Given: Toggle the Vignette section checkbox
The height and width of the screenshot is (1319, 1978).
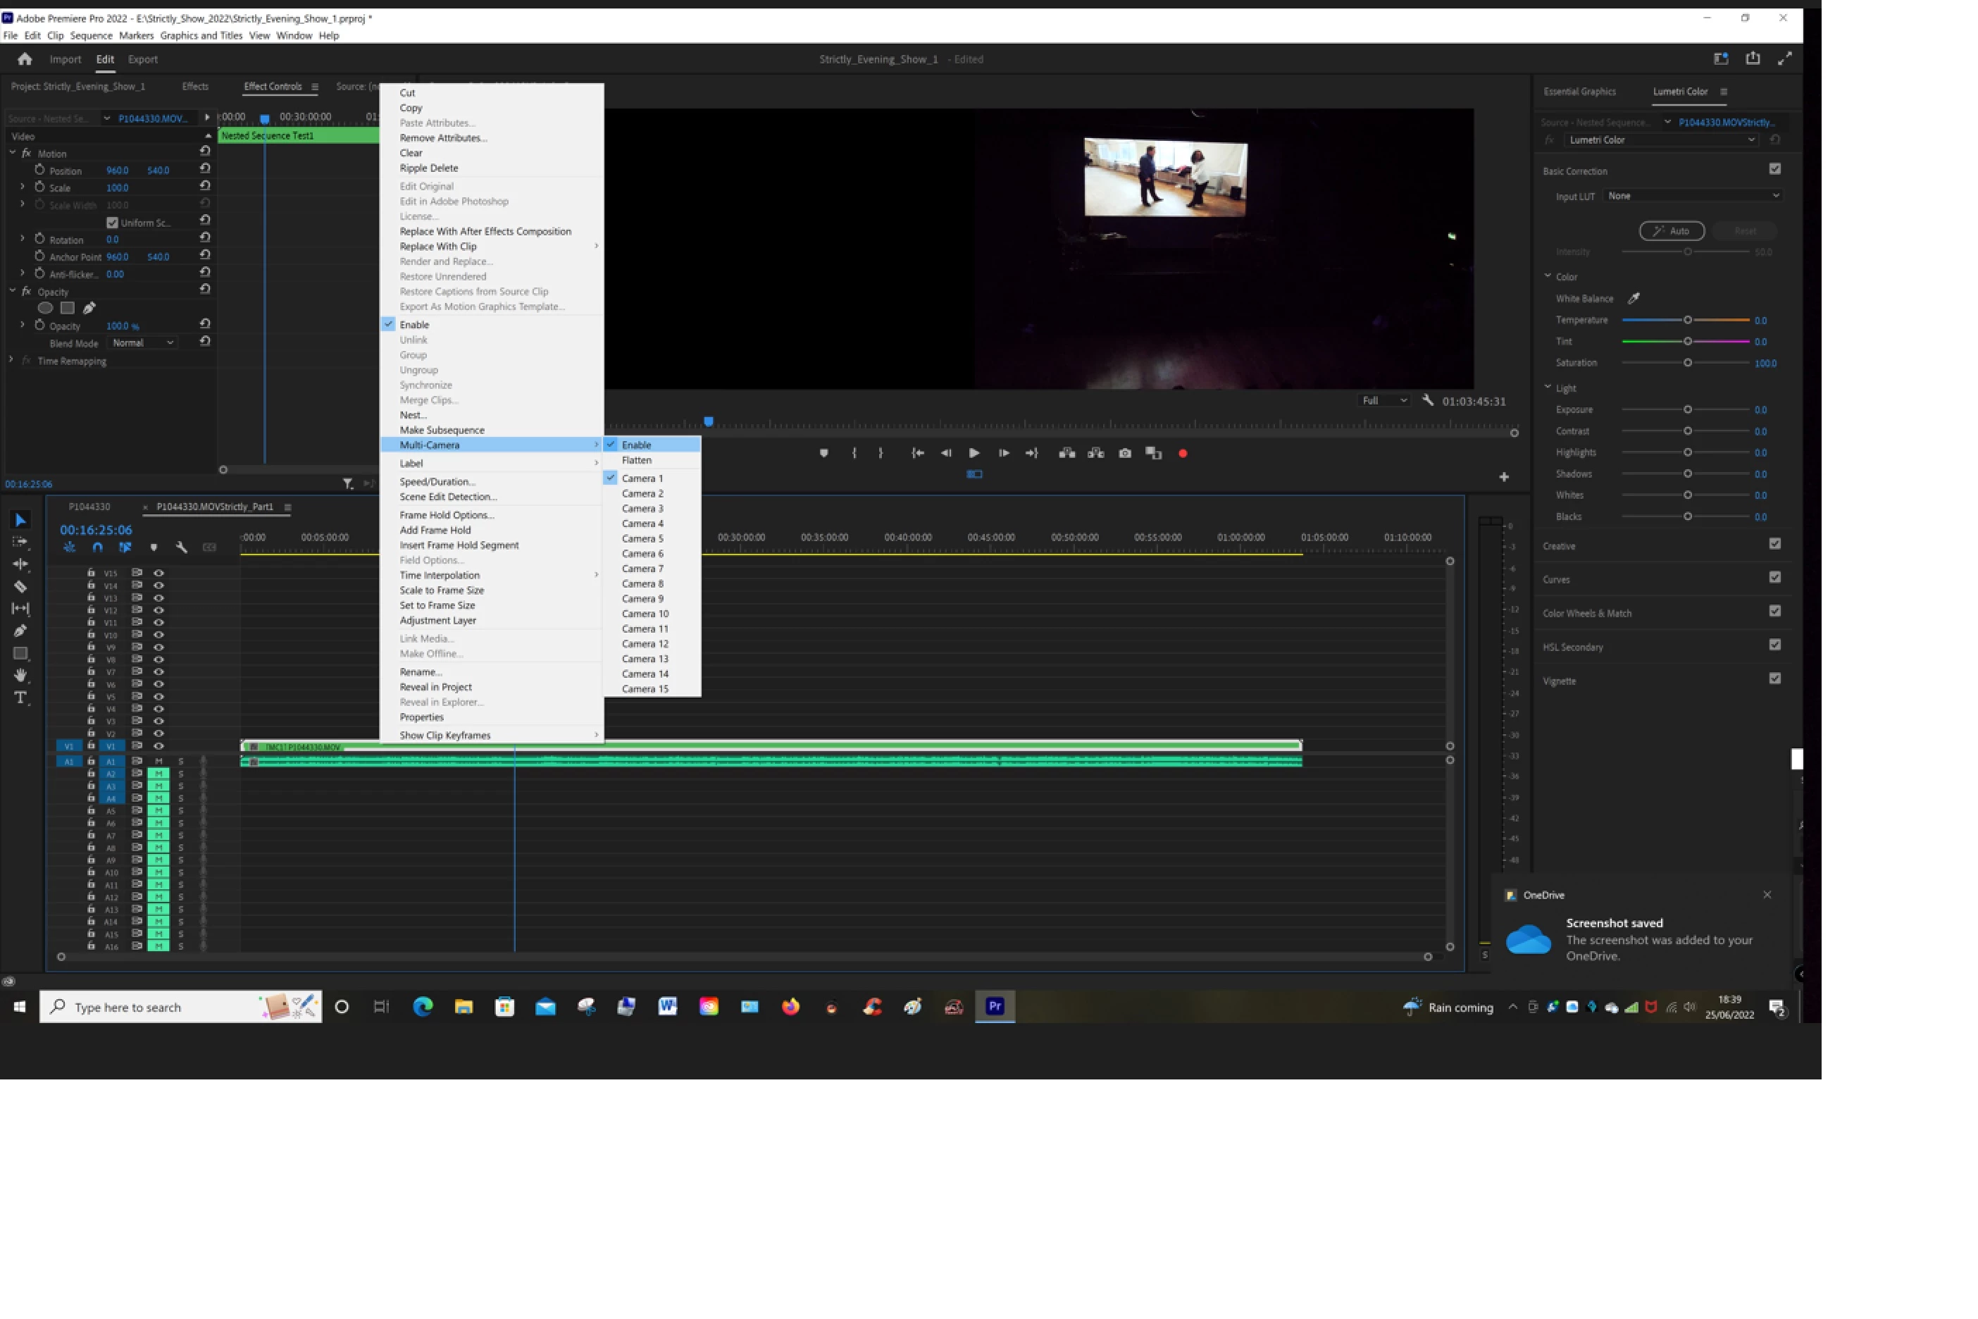Looking at the screenshot, I should pyautogui.click(x=1774, y=679).
